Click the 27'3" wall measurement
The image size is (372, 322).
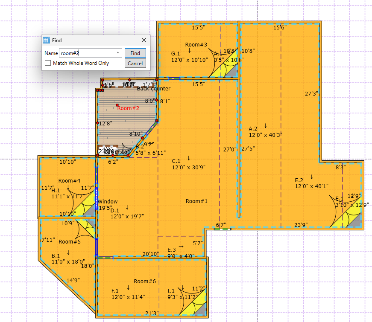pos(311,93)
